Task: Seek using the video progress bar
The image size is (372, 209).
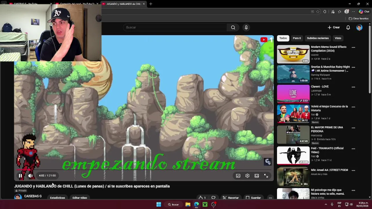Action: pyautogui.click(x=144, y=170)
